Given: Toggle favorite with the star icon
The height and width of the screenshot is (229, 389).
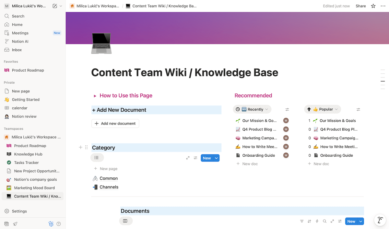Looking at the screenshot, I should pyautogui.click(x=373, y=6).
